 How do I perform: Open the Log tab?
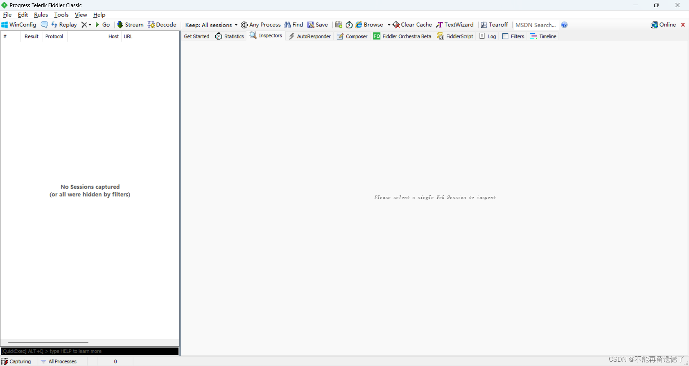488,36
